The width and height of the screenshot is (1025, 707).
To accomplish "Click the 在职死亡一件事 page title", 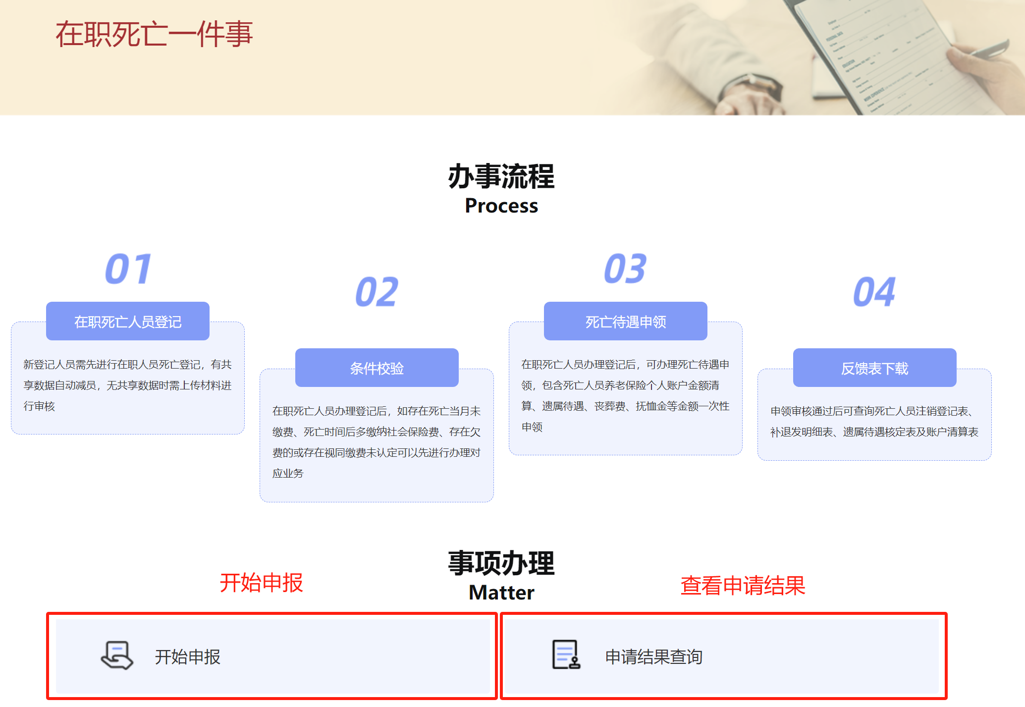I will (x=154, y=34).
